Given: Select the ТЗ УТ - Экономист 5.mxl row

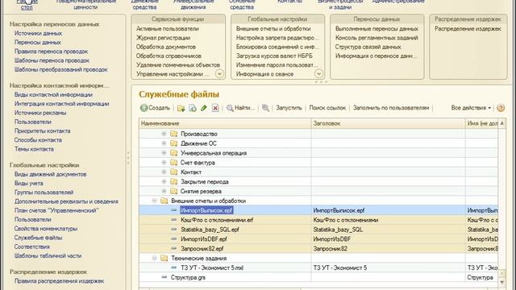Looking at the screenshot, I should (318, 267).
